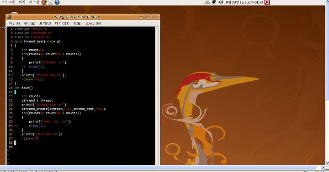Screen dimensions: 329x172
Task: Click the down arrow of the outer vertical scrollbar
Action: pyautogui.click(x=327, y=163)
